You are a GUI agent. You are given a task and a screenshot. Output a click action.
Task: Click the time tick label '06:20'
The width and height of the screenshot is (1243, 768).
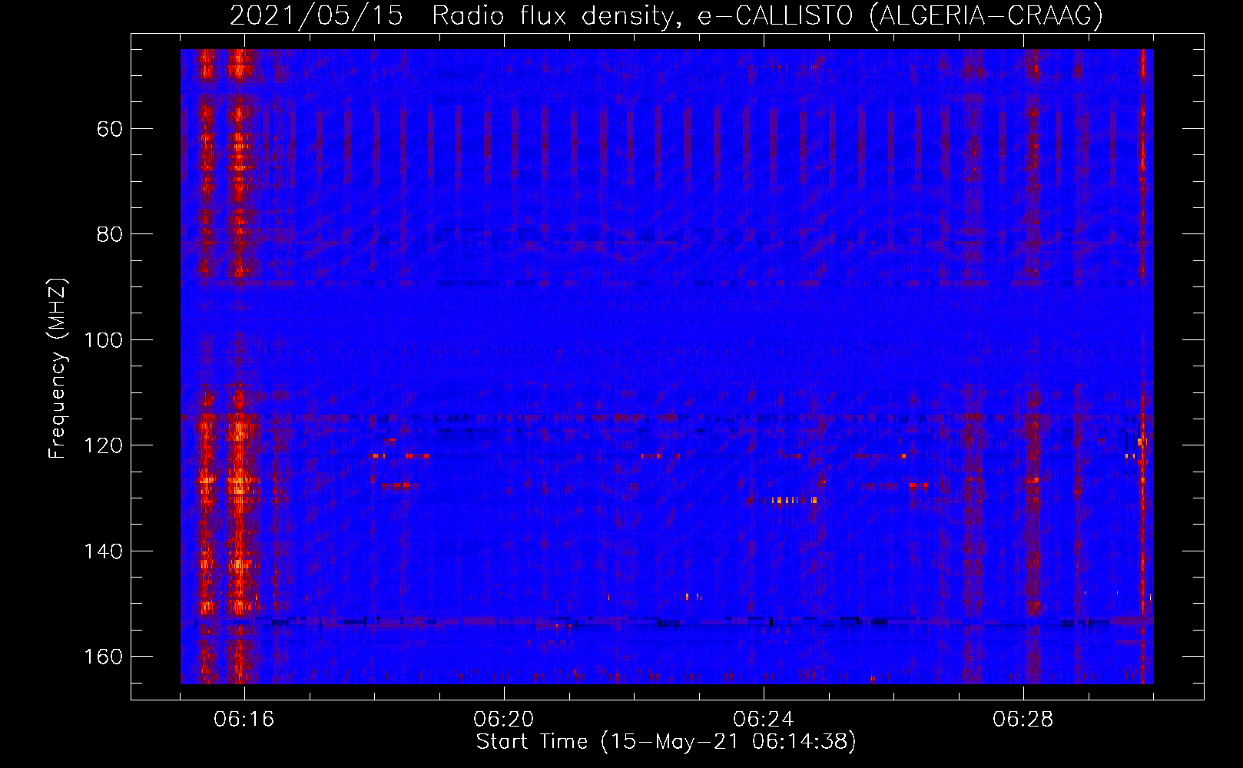(x=504, y=720)
